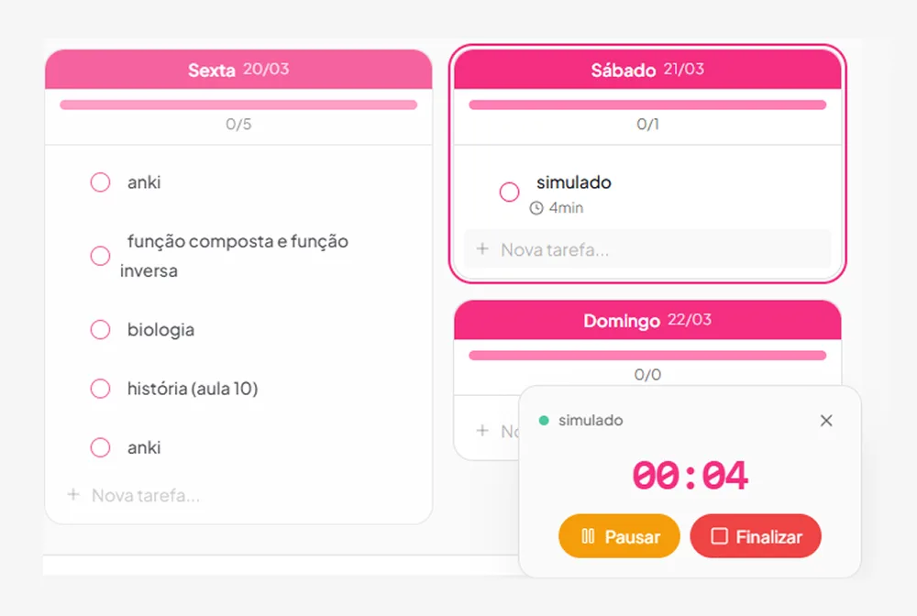Screen dimensions: 917x616
Task: Click plus icon under Sexta tasks
Action: pos(73,495)
